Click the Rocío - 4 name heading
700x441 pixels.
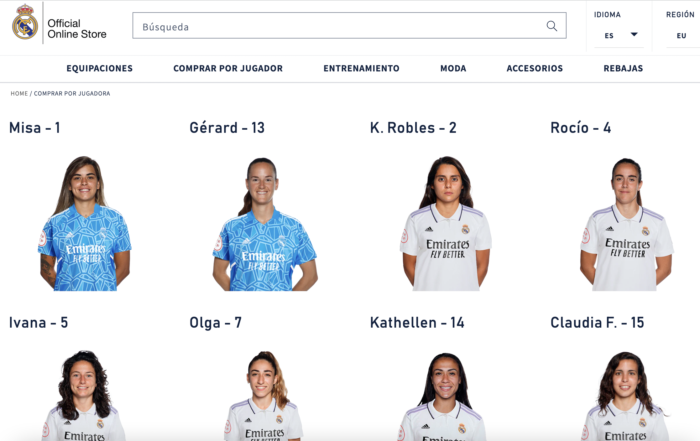pos(581,127)
